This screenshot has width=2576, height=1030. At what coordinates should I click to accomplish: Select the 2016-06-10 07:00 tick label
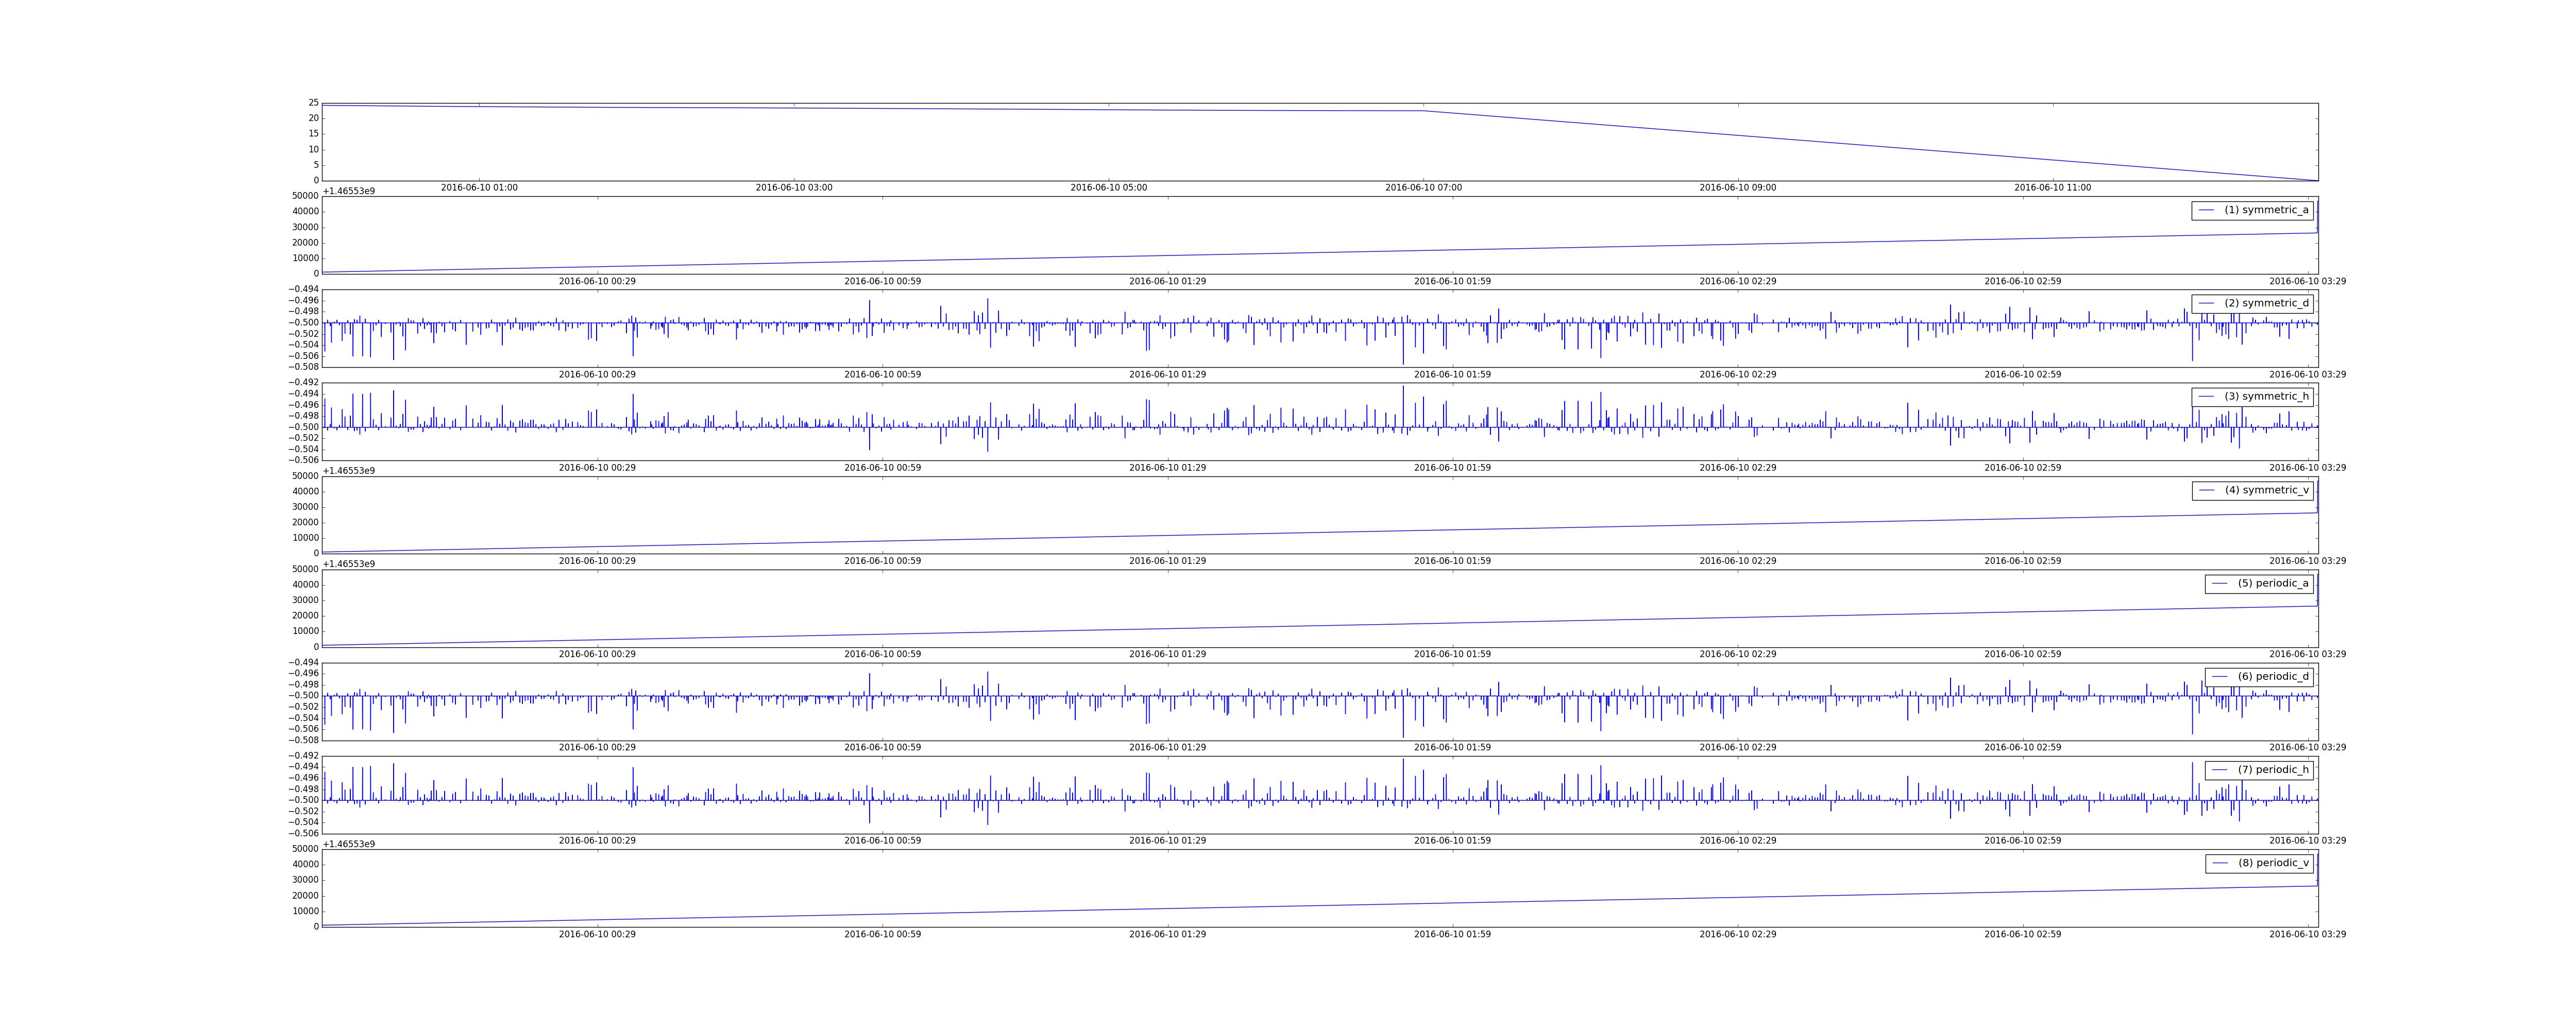[1423, 188]
